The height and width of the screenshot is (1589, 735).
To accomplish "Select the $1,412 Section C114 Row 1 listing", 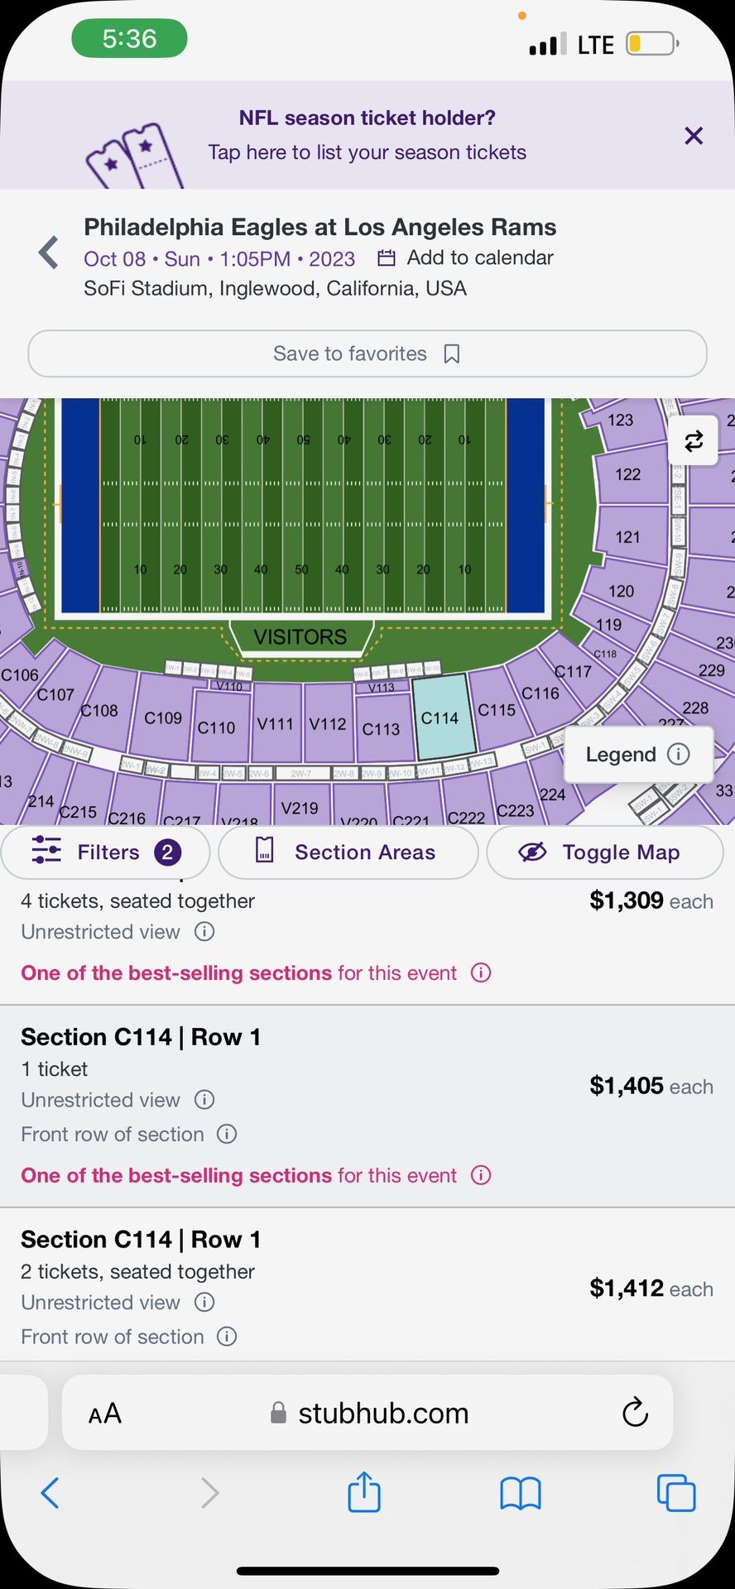I will click(367, 1284).
